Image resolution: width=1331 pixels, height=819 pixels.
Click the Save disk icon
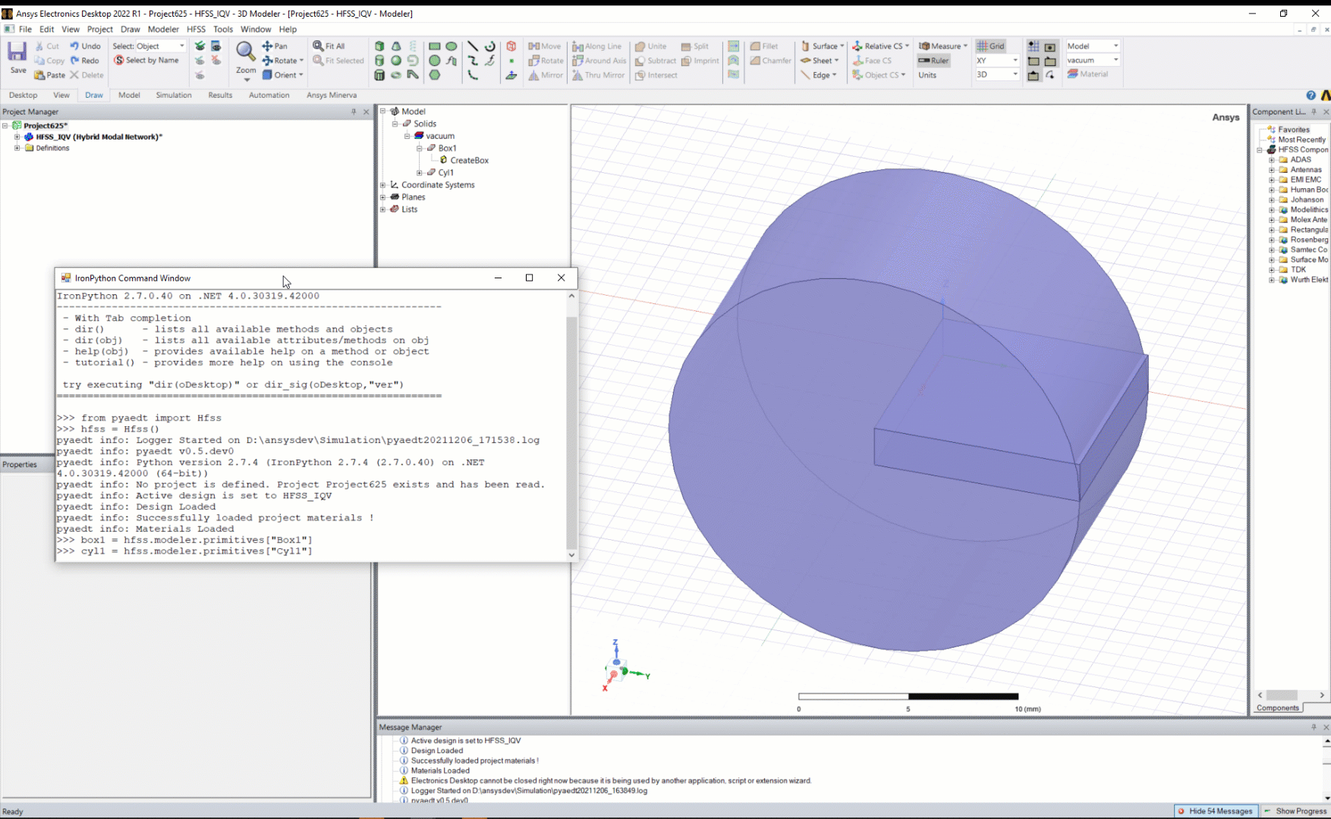coord(17,52)
